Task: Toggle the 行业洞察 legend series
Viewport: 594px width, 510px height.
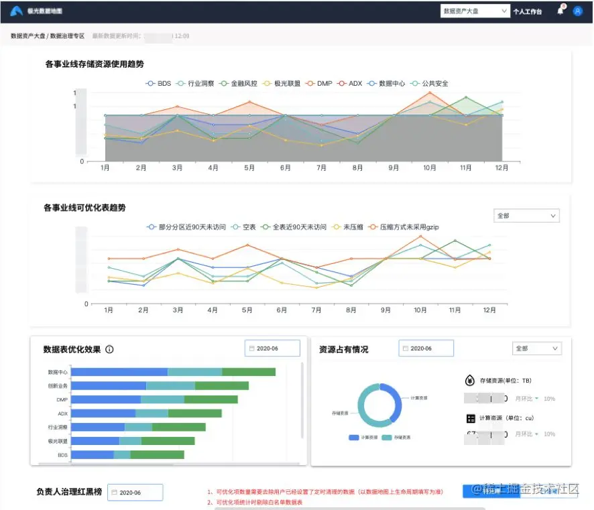Action: pos(195,83)
